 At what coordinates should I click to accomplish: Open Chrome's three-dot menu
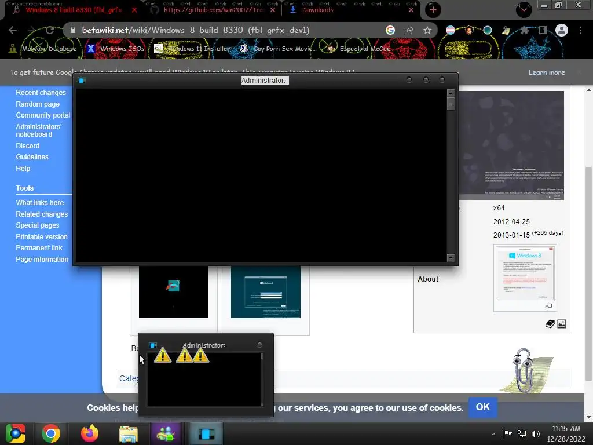(580, 30)
